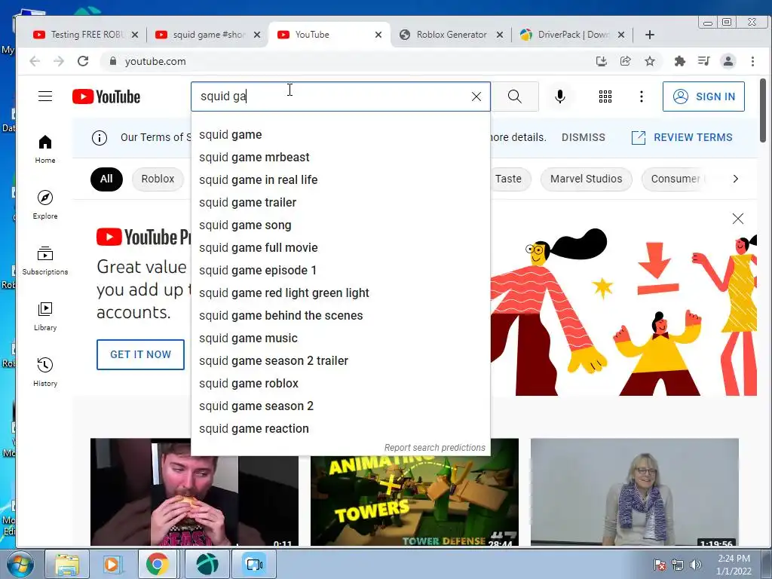The image size is (772, 579).
Task: Bookmark this page with the star
Action: [x=650, y=61]
